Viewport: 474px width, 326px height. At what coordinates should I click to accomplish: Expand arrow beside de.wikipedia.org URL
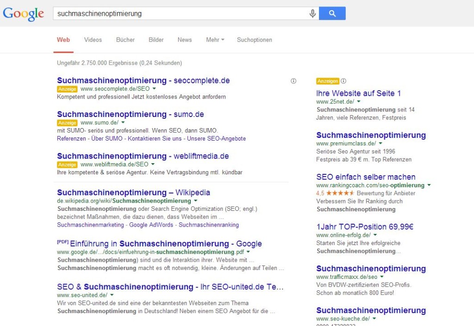point(196,200)
